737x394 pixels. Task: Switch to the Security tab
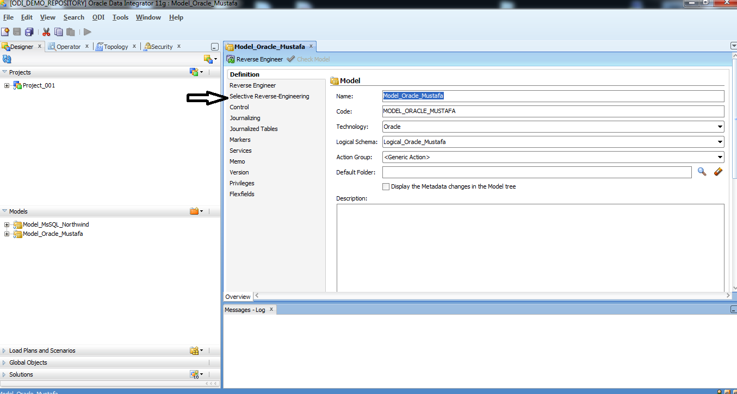coord(162,47)
